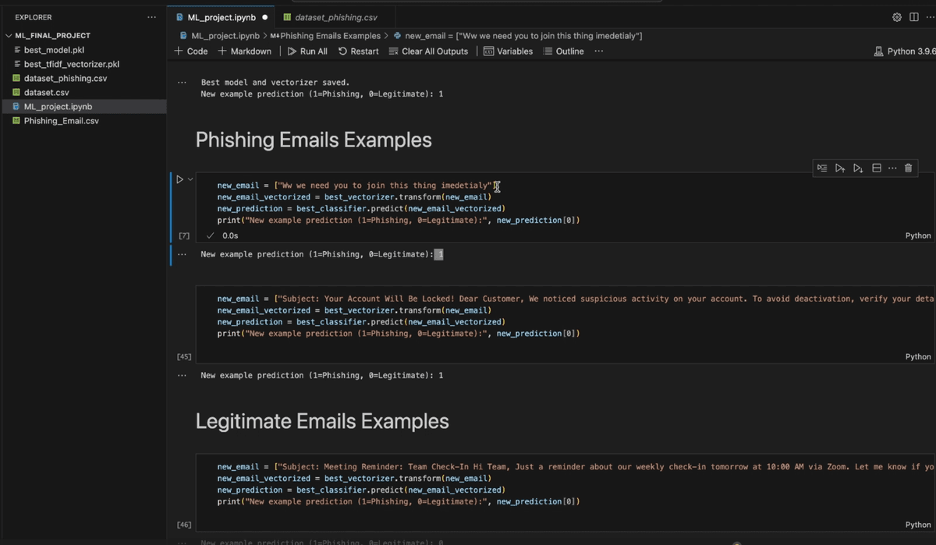Select the ML_project.ipynb tab
The image size is (936, 545).
point(221,16)
